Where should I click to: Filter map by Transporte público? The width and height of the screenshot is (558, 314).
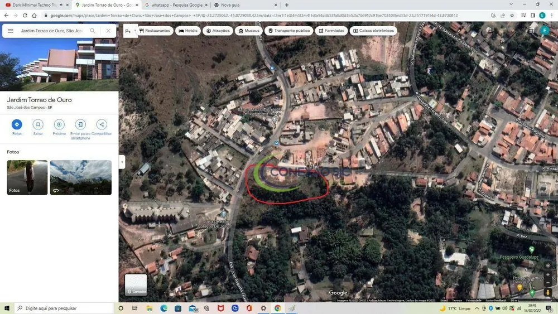coord(288,31)
